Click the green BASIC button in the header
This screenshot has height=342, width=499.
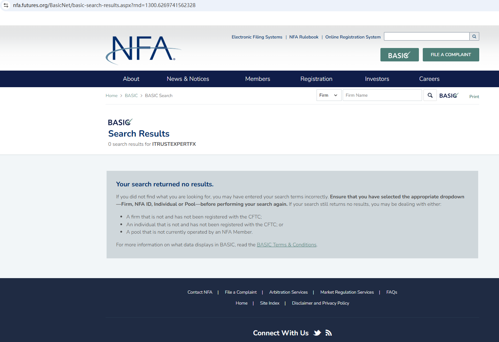click(399, 55)
